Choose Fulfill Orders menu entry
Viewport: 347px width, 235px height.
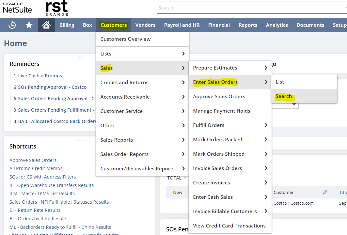pos(230,125)
